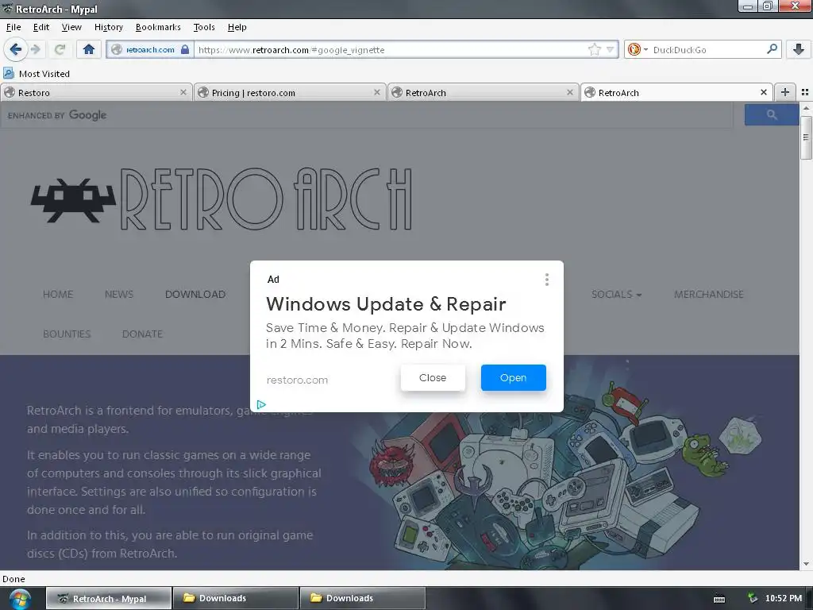Go to the NEWS nav link
Image resolution: width=813 pixels, height=610 pixels.
[x=119, y=294]
